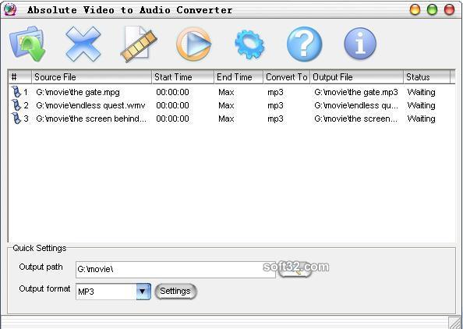Close the window with red button

click(x=450, y=9)
